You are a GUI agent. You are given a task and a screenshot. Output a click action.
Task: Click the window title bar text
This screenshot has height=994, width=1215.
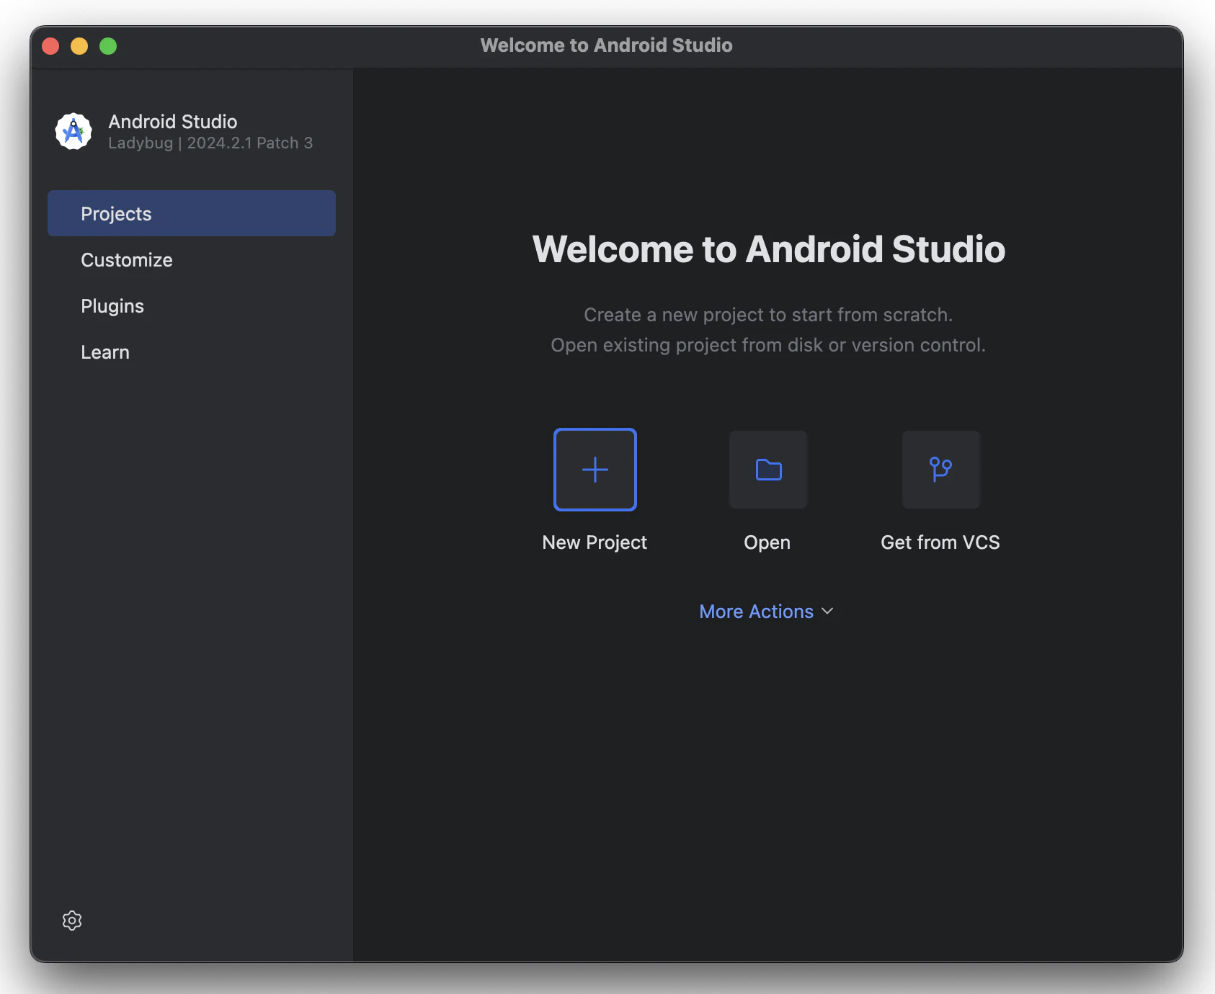pyautogui.click(x=607, y=45)
